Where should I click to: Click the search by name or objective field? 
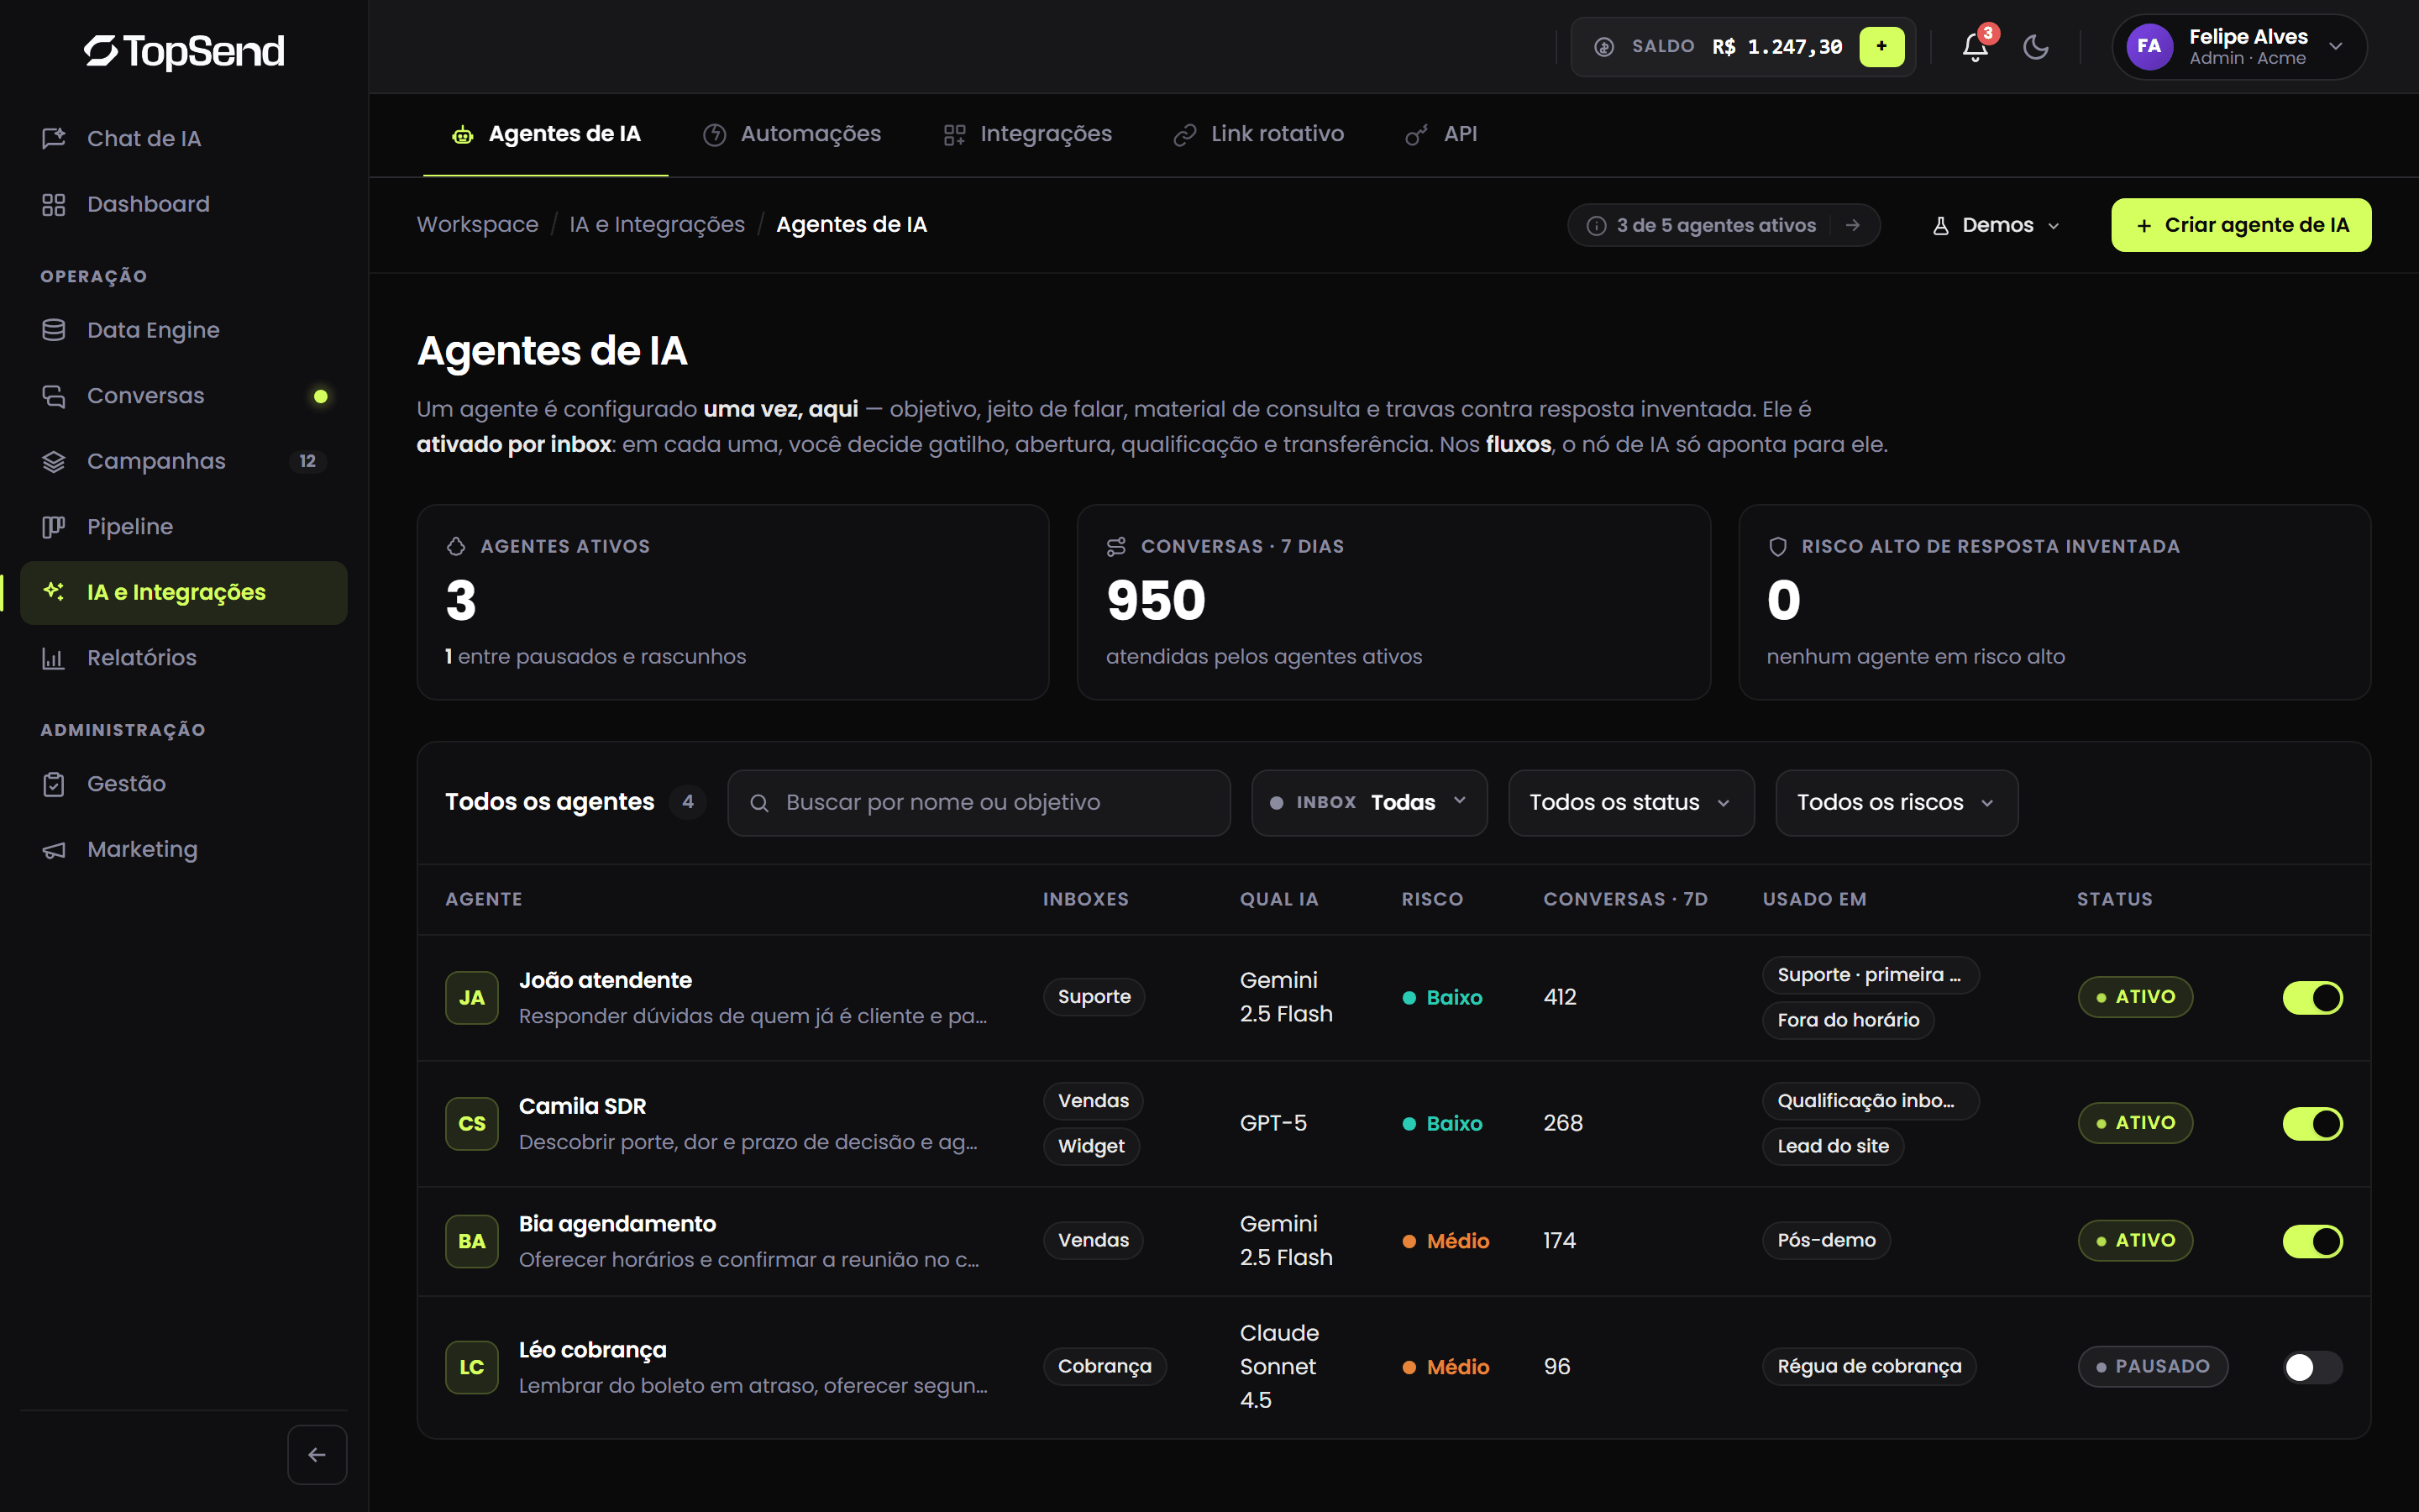(979, 803)
